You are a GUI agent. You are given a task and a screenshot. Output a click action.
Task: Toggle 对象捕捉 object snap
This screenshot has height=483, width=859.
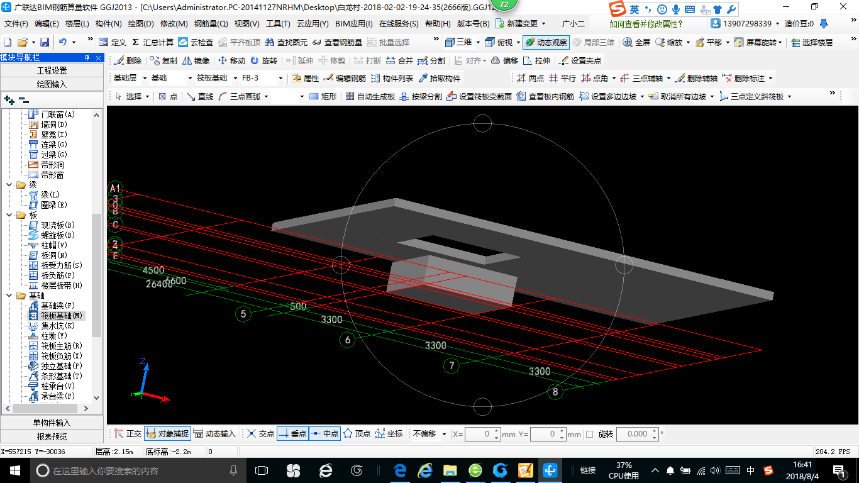pos(167,434)
